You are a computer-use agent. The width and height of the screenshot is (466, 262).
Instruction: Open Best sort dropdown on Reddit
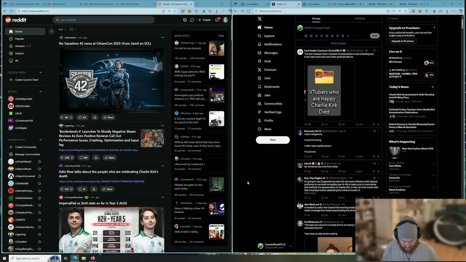(62, 29)
